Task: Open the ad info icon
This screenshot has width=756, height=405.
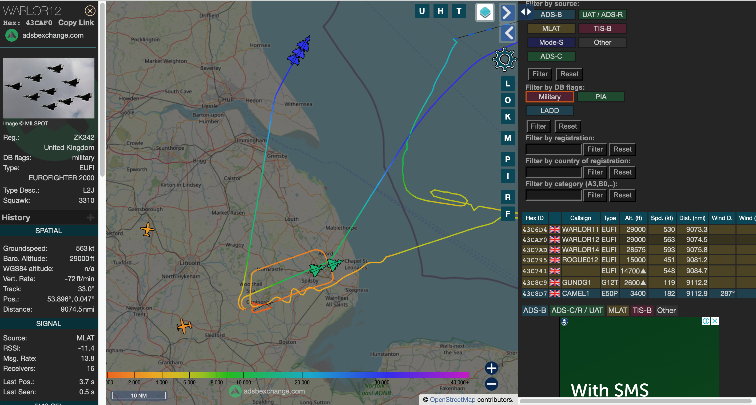Action: click(706, 321)
